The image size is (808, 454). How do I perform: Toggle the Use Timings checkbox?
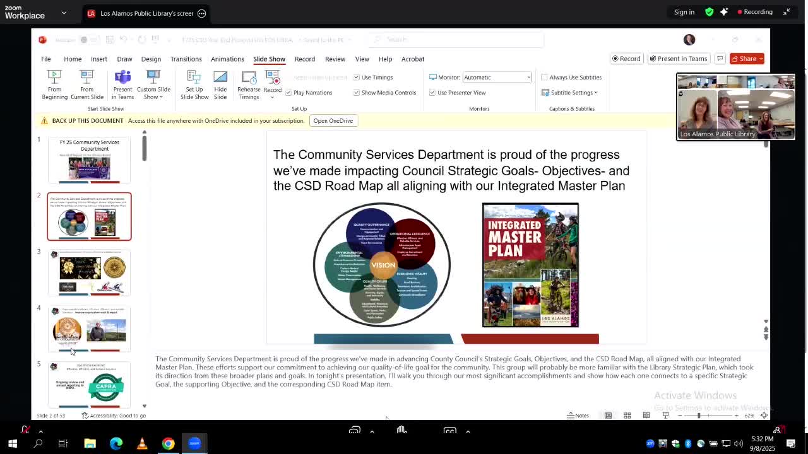click(x=357, y=78)
